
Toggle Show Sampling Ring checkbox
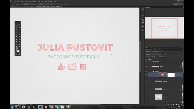click(57, 4)
